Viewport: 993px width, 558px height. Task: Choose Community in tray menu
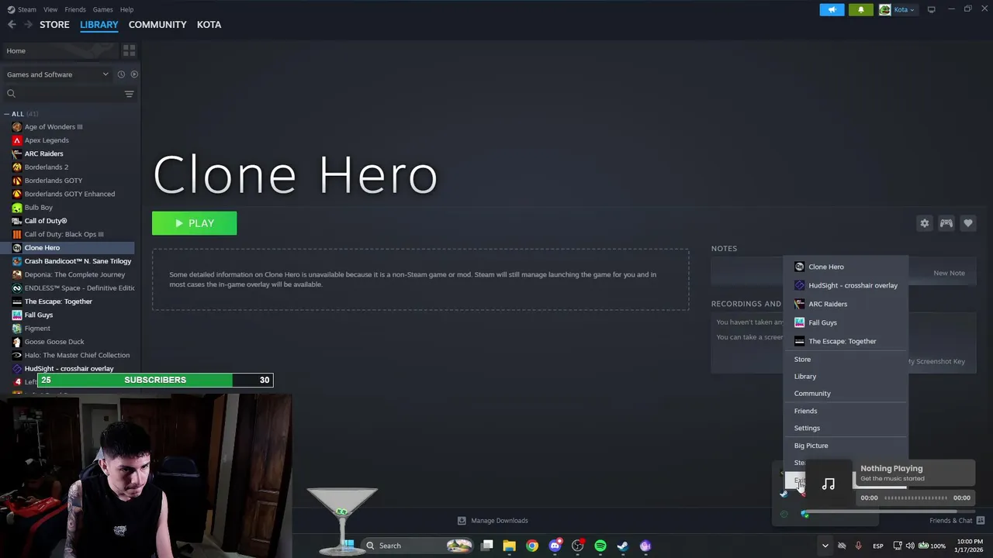click(846, 394)
